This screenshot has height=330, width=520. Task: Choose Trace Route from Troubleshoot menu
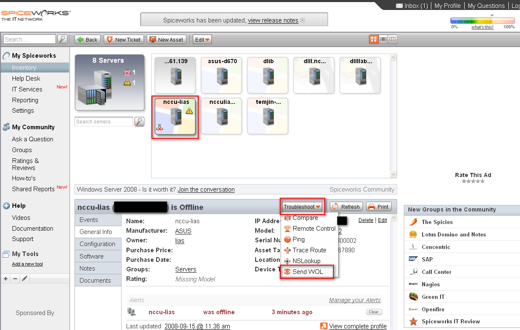coord(305,250)
